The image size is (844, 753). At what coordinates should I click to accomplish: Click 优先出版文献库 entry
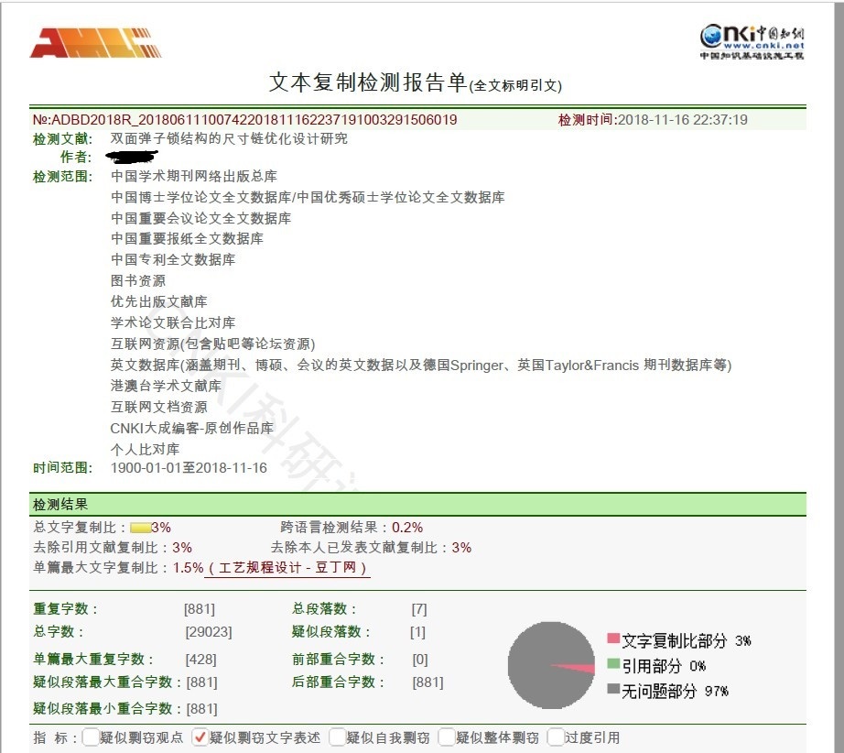pos(158,301)
